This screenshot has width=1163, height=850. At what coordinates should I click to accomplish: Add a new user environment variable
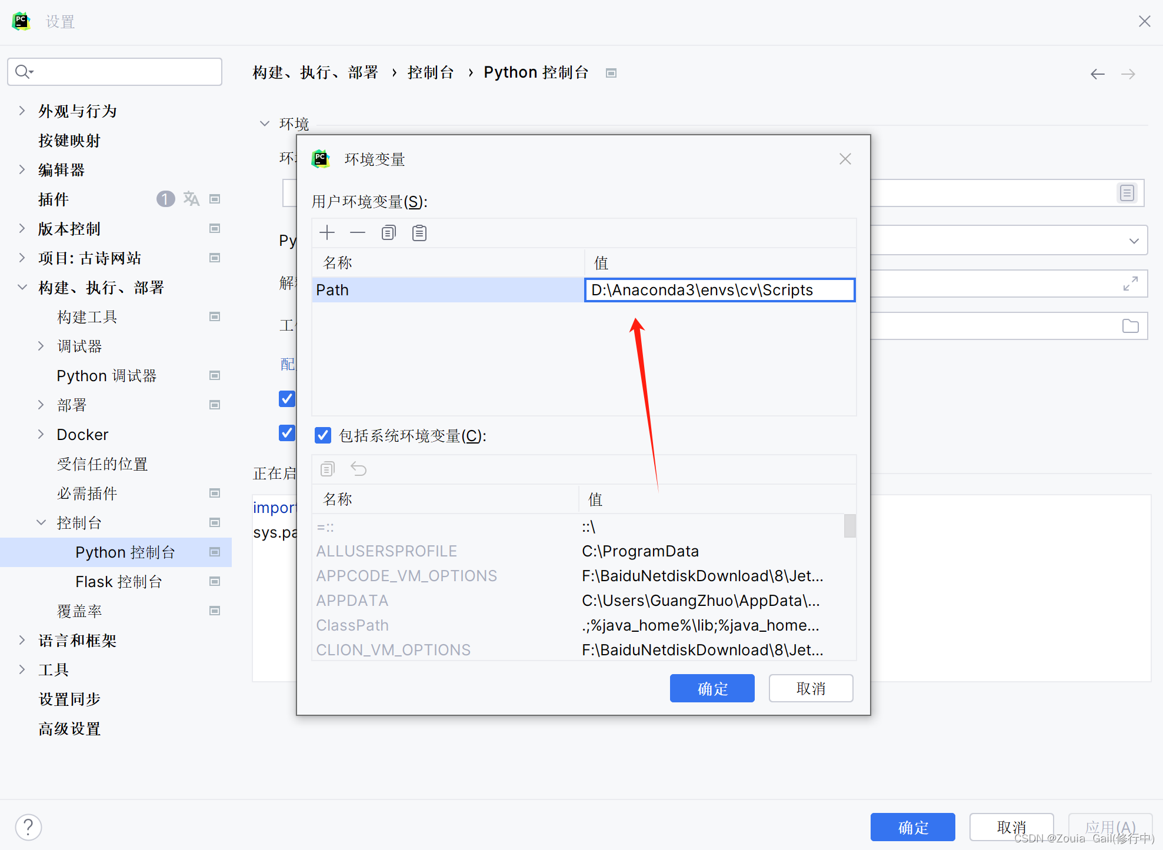point(327,233)
